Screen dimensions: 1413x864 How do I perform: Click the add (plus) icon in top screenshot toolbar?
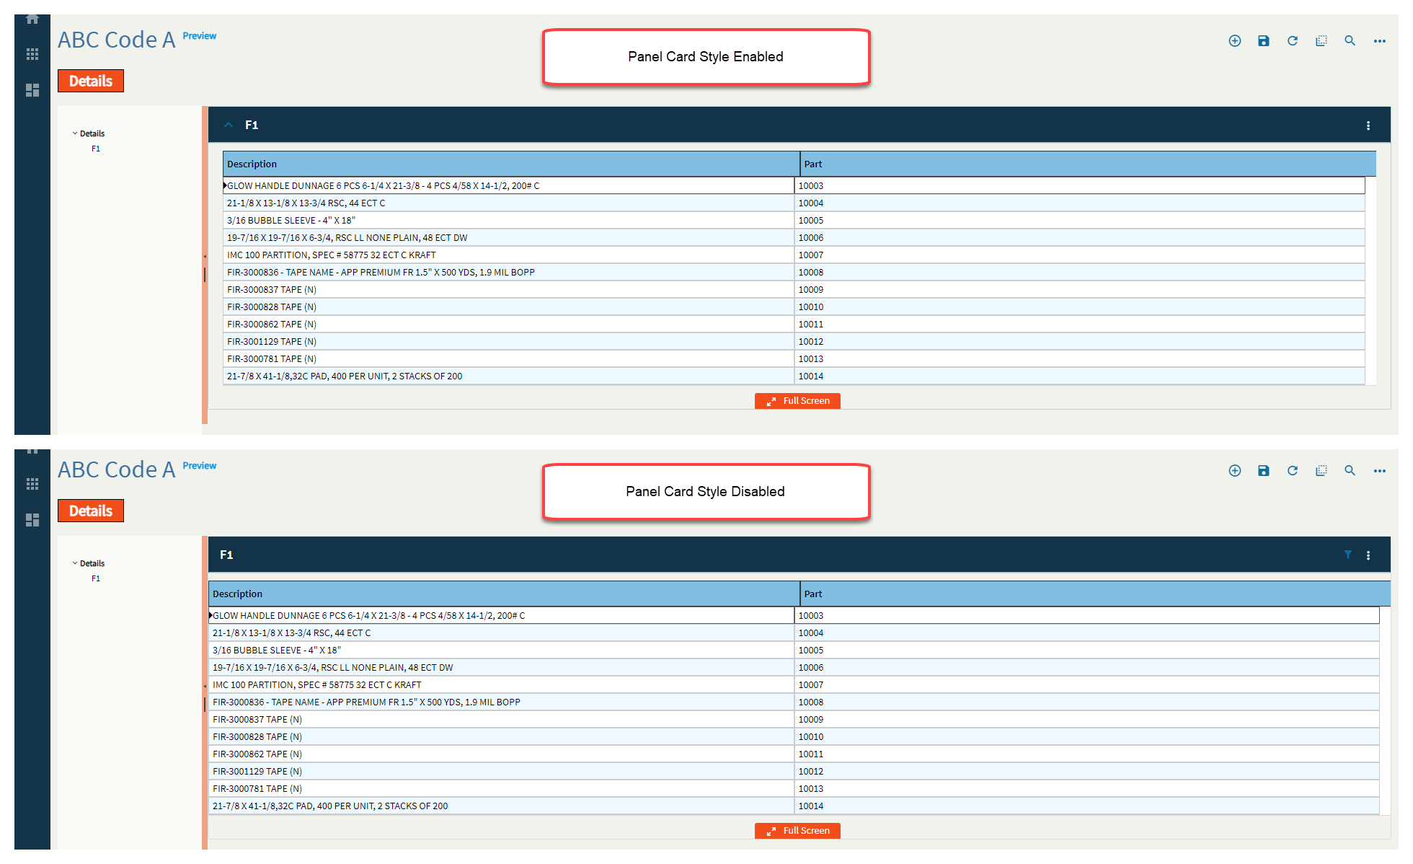(x=1235, y=41)
